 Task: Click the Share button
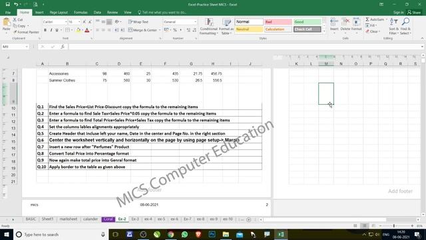coord(414,13)
